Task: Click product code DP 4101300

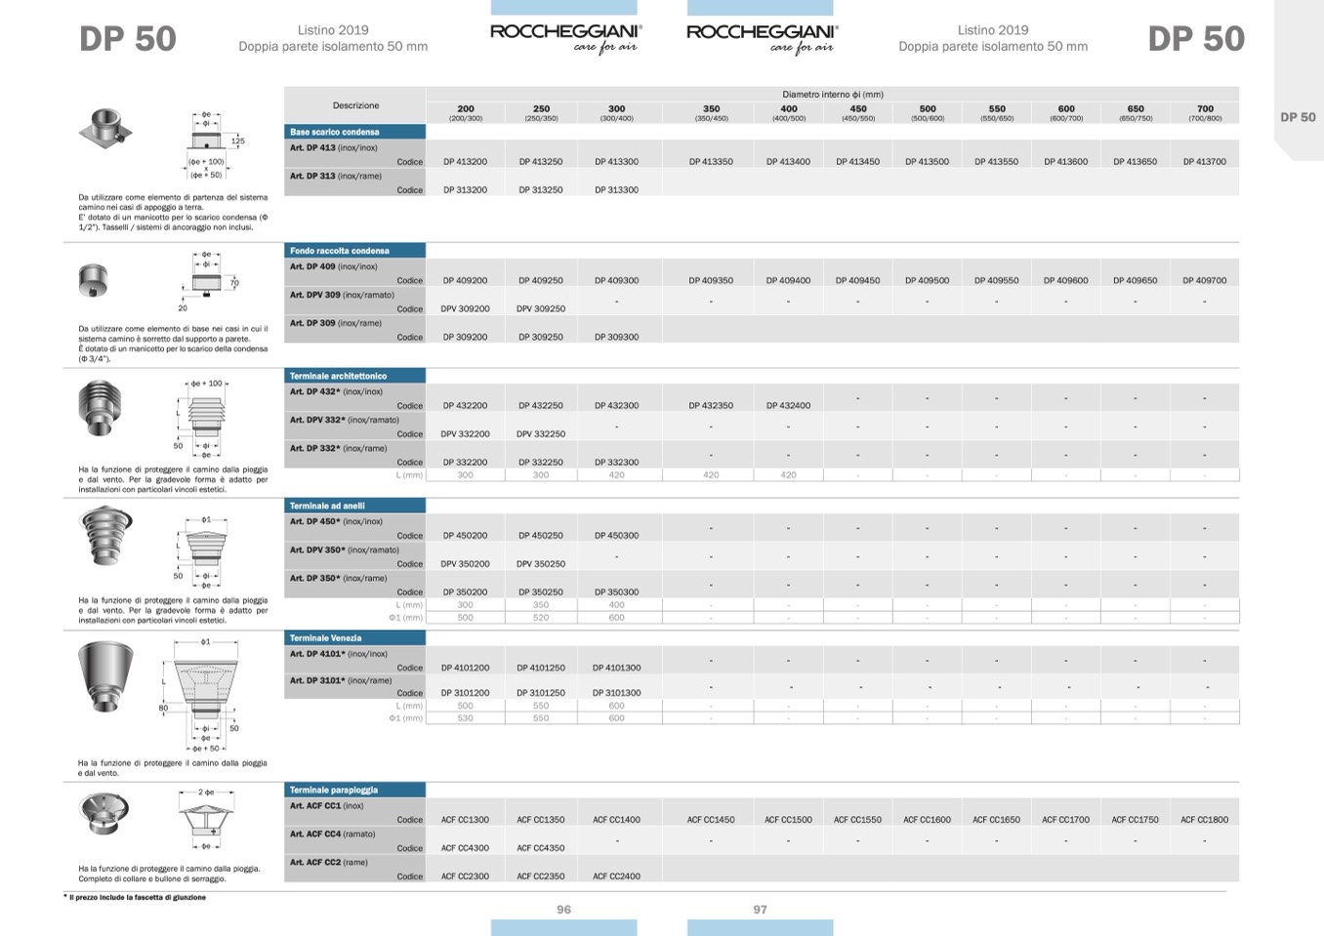Action: tap(616, 669)
